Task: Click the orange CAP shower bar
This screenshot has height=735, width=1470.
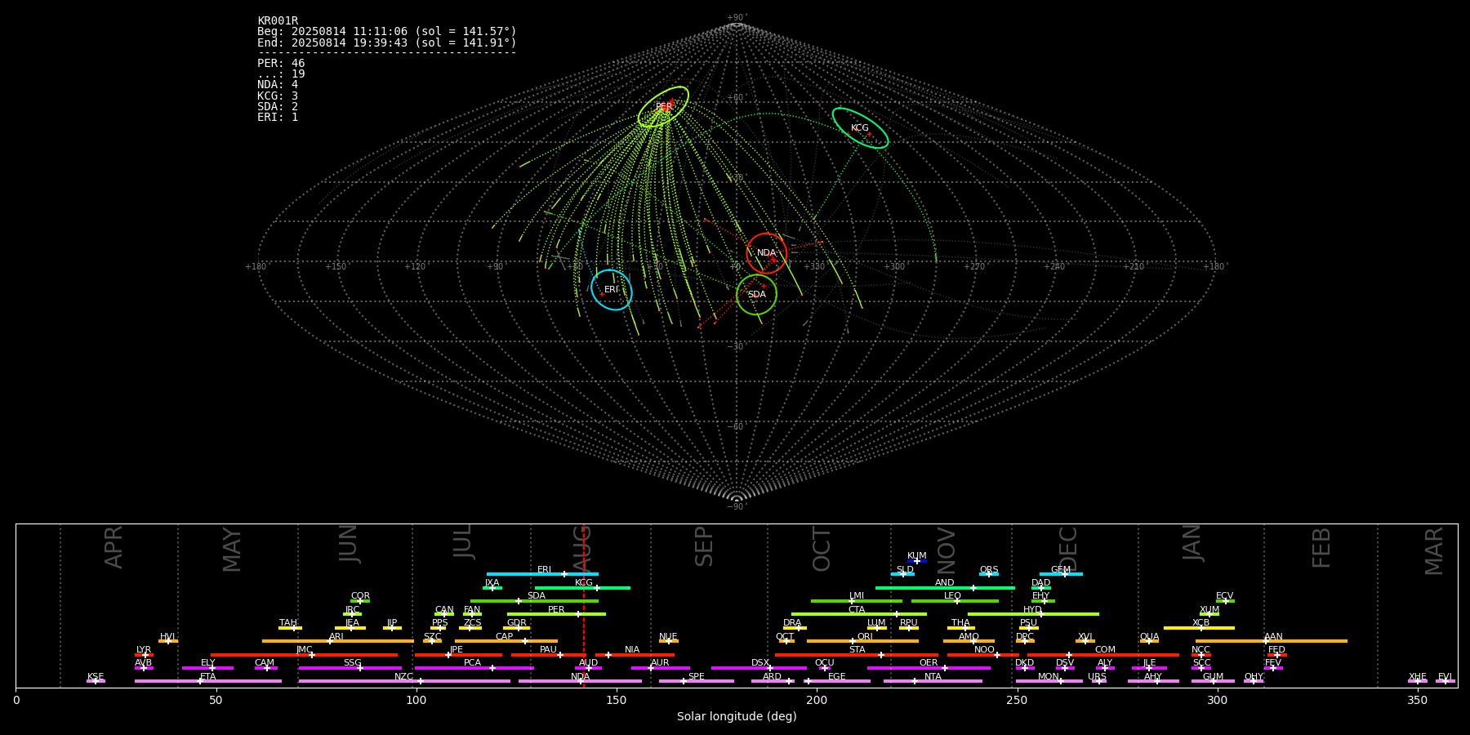Action: 506,641
